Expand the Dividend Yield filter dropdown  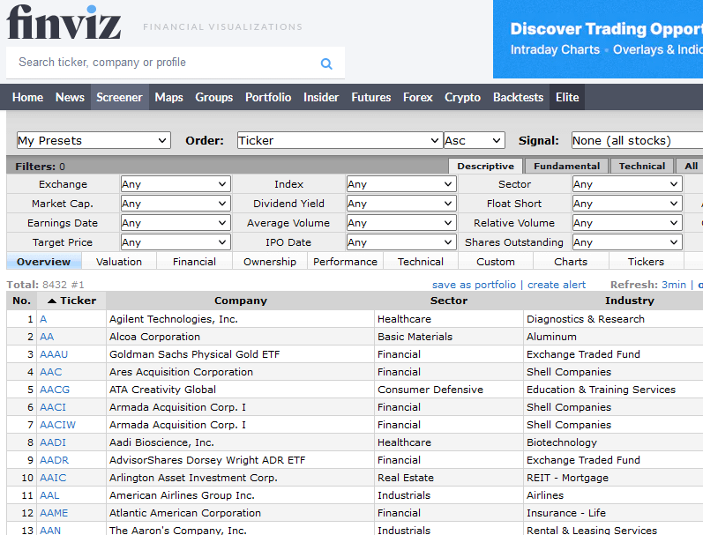401,204
